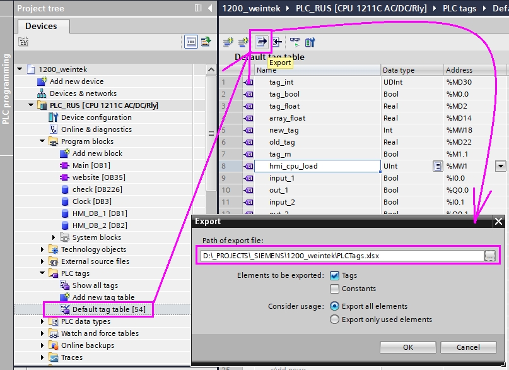
Task: Click browse button beside export path
Action: coord(490,256)
